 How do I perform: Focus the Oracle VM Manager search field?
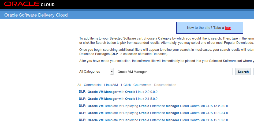174,72
